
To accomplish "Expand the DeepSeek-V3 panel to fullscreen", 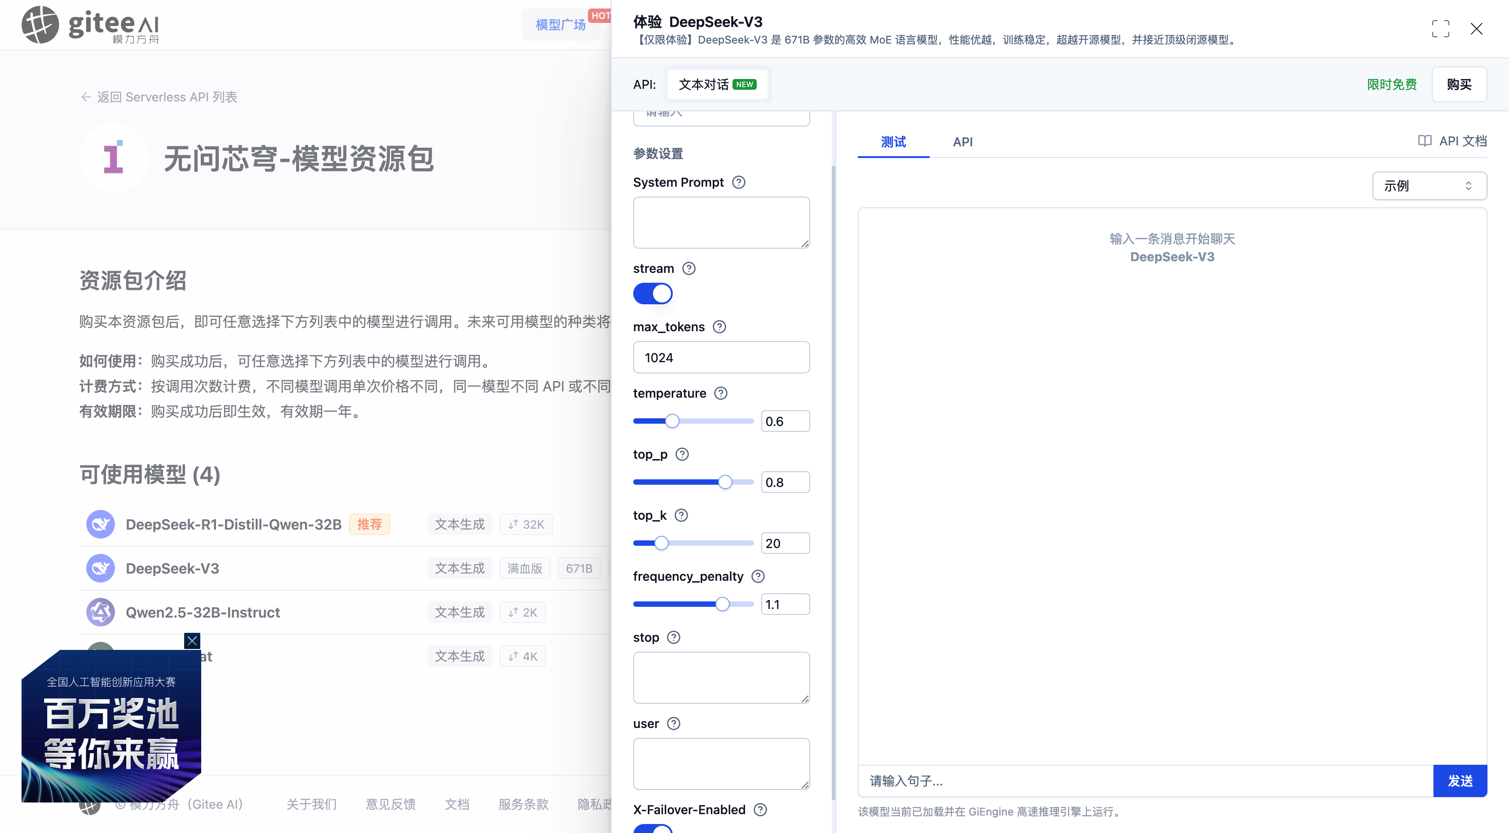I will point(1440,29).
